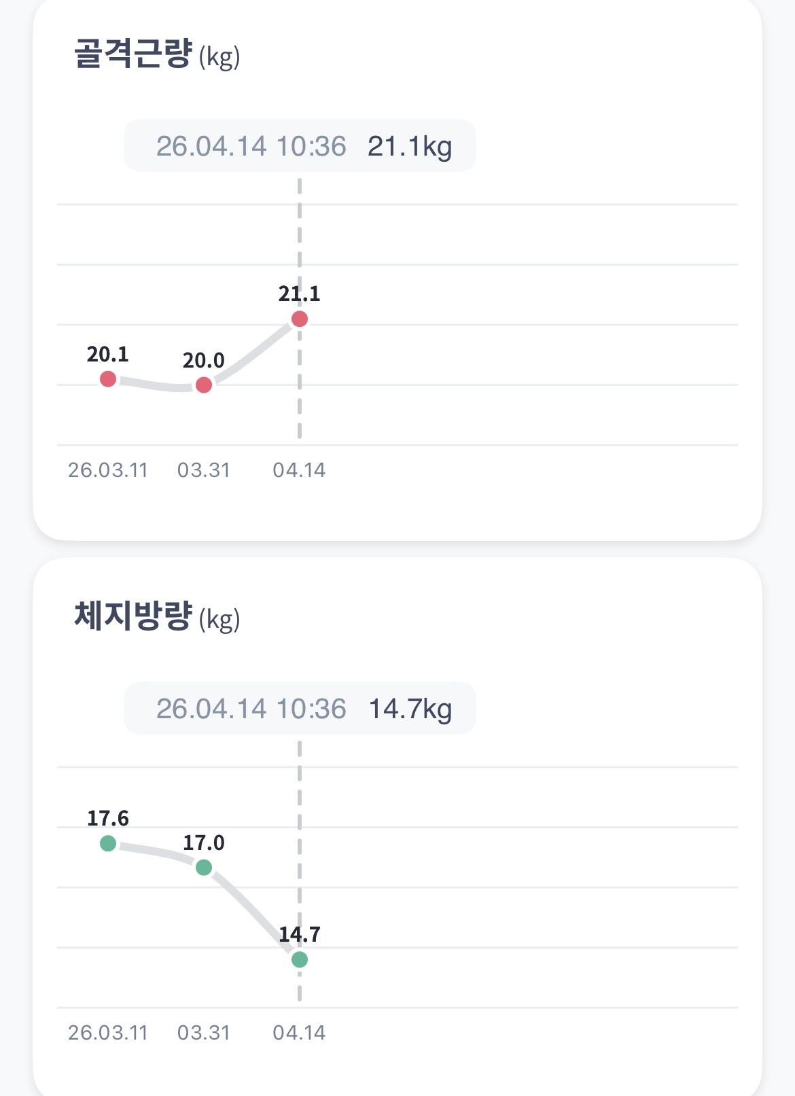Click the 14.7kg measurement tooltip
The height and width of the screenshot is (1096, 795).
tap(300, 709)
